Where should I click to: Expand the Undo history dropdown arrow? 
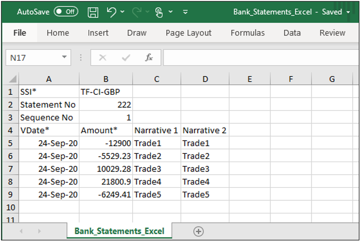[122, 11]
